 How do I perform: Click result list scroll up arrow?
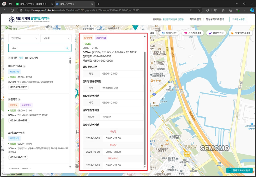click(x=70, y=58)
